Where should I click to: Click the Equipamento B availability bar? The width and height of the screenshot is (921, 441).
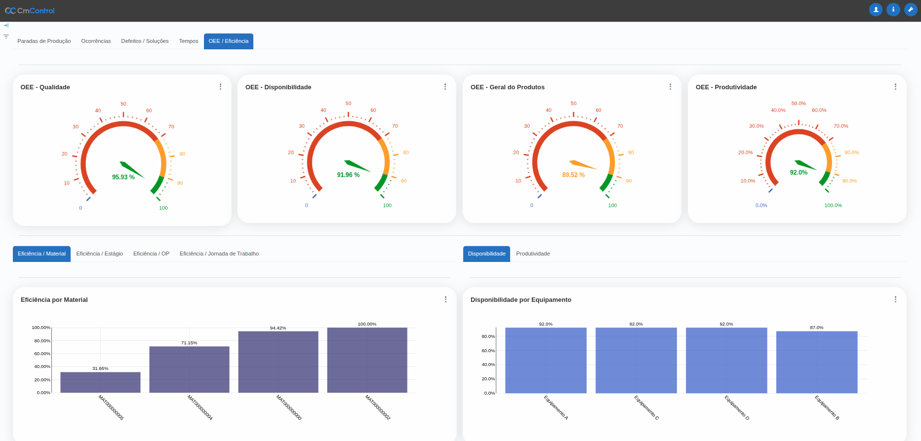(x=817, y=362)
